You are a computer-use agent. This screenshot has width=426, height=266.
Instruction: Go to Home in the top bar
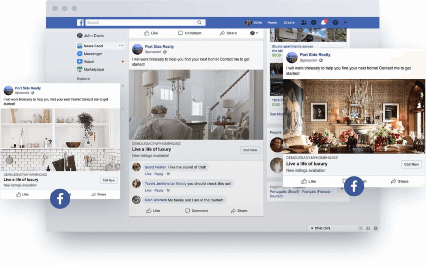click(x=272, y=22)
